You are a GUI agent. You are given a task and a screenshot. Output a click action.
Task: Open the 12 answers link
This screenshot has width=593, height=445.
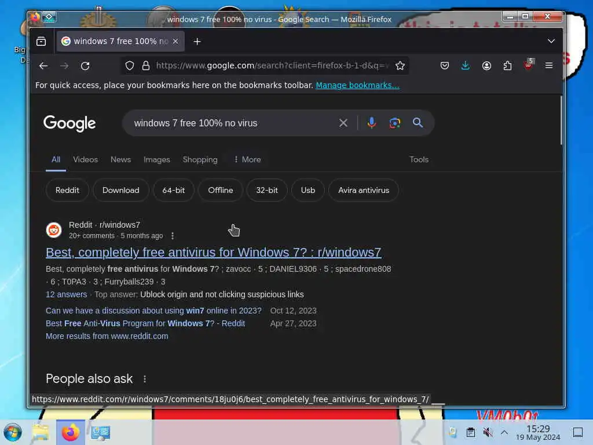click(66, 294)
